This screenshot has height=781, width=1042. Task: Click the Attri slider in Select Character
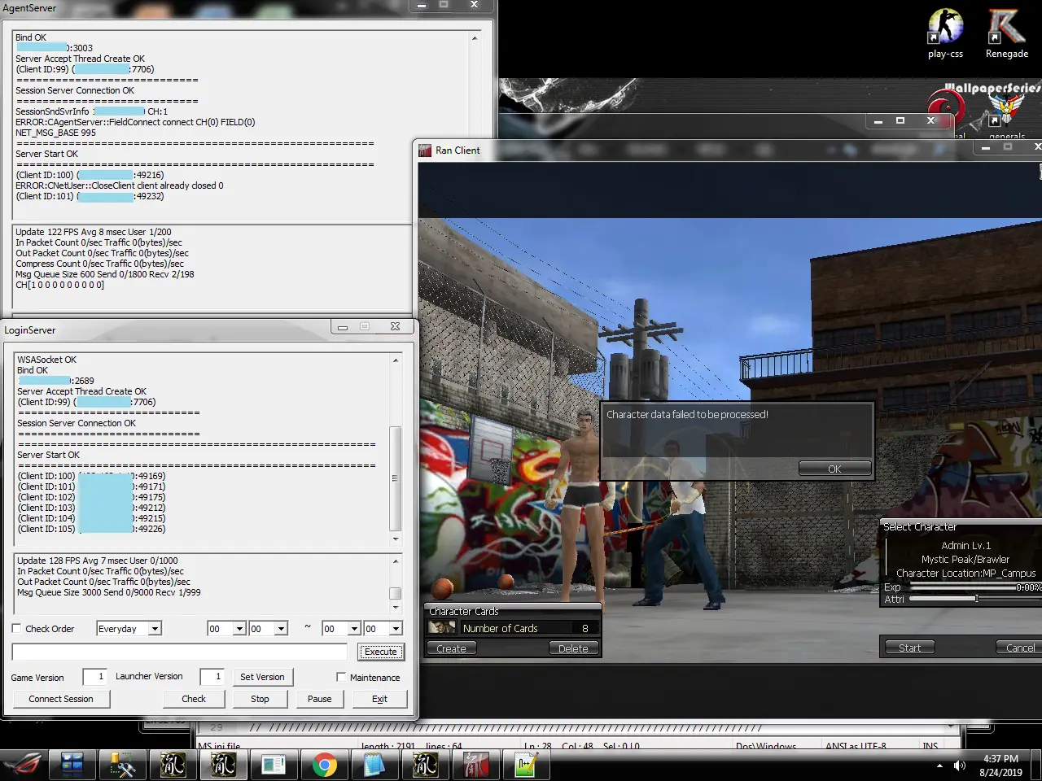[x=975, y=599]
